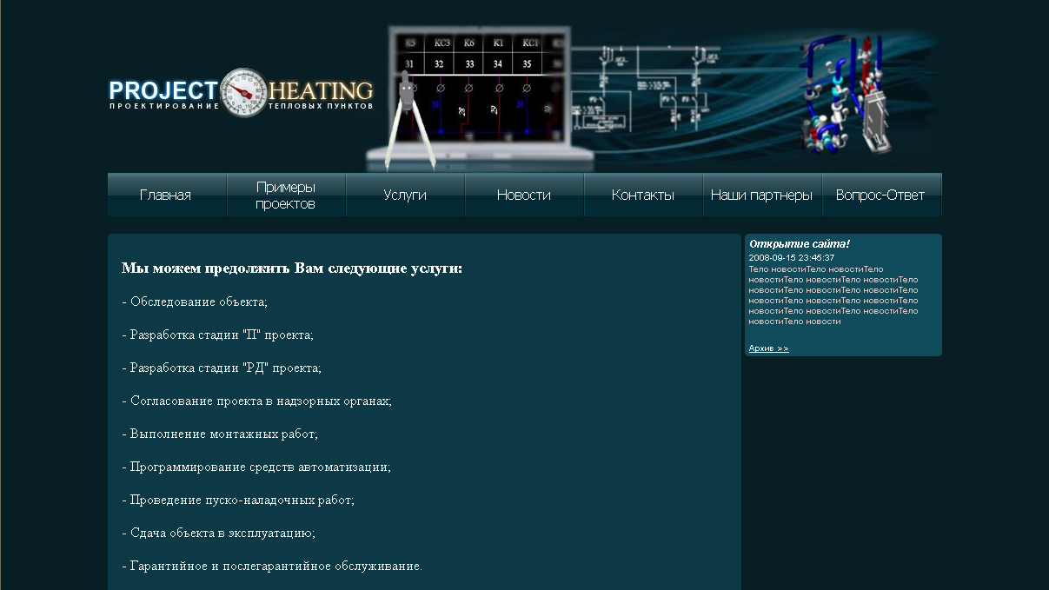Click the Архив >> link

click(768, 348)
